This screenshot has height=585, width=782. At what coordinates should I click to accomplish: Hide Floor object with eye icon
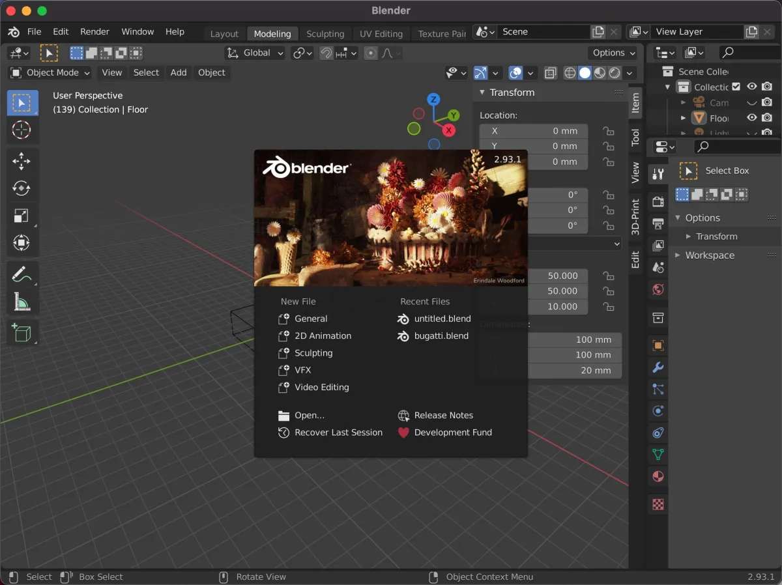[752, 118]
